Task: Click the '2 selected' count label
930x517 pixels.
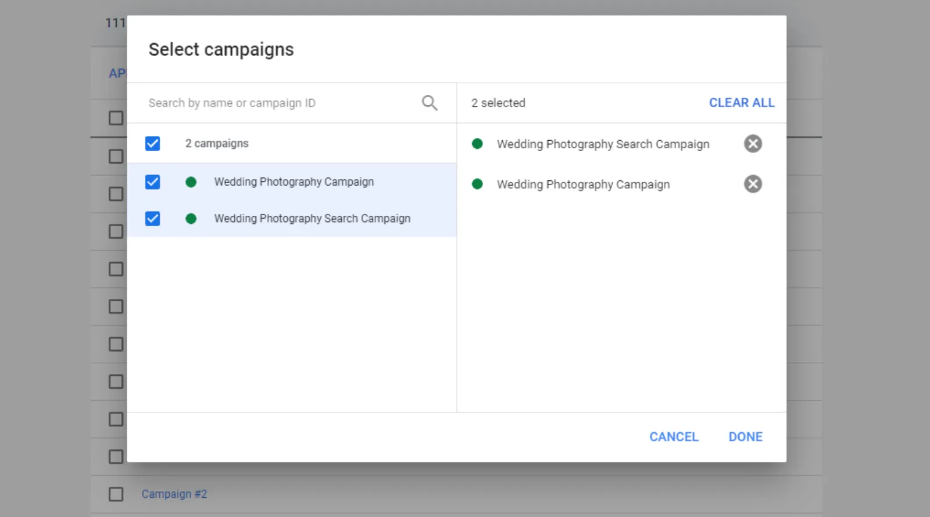Action: (498, 103)
